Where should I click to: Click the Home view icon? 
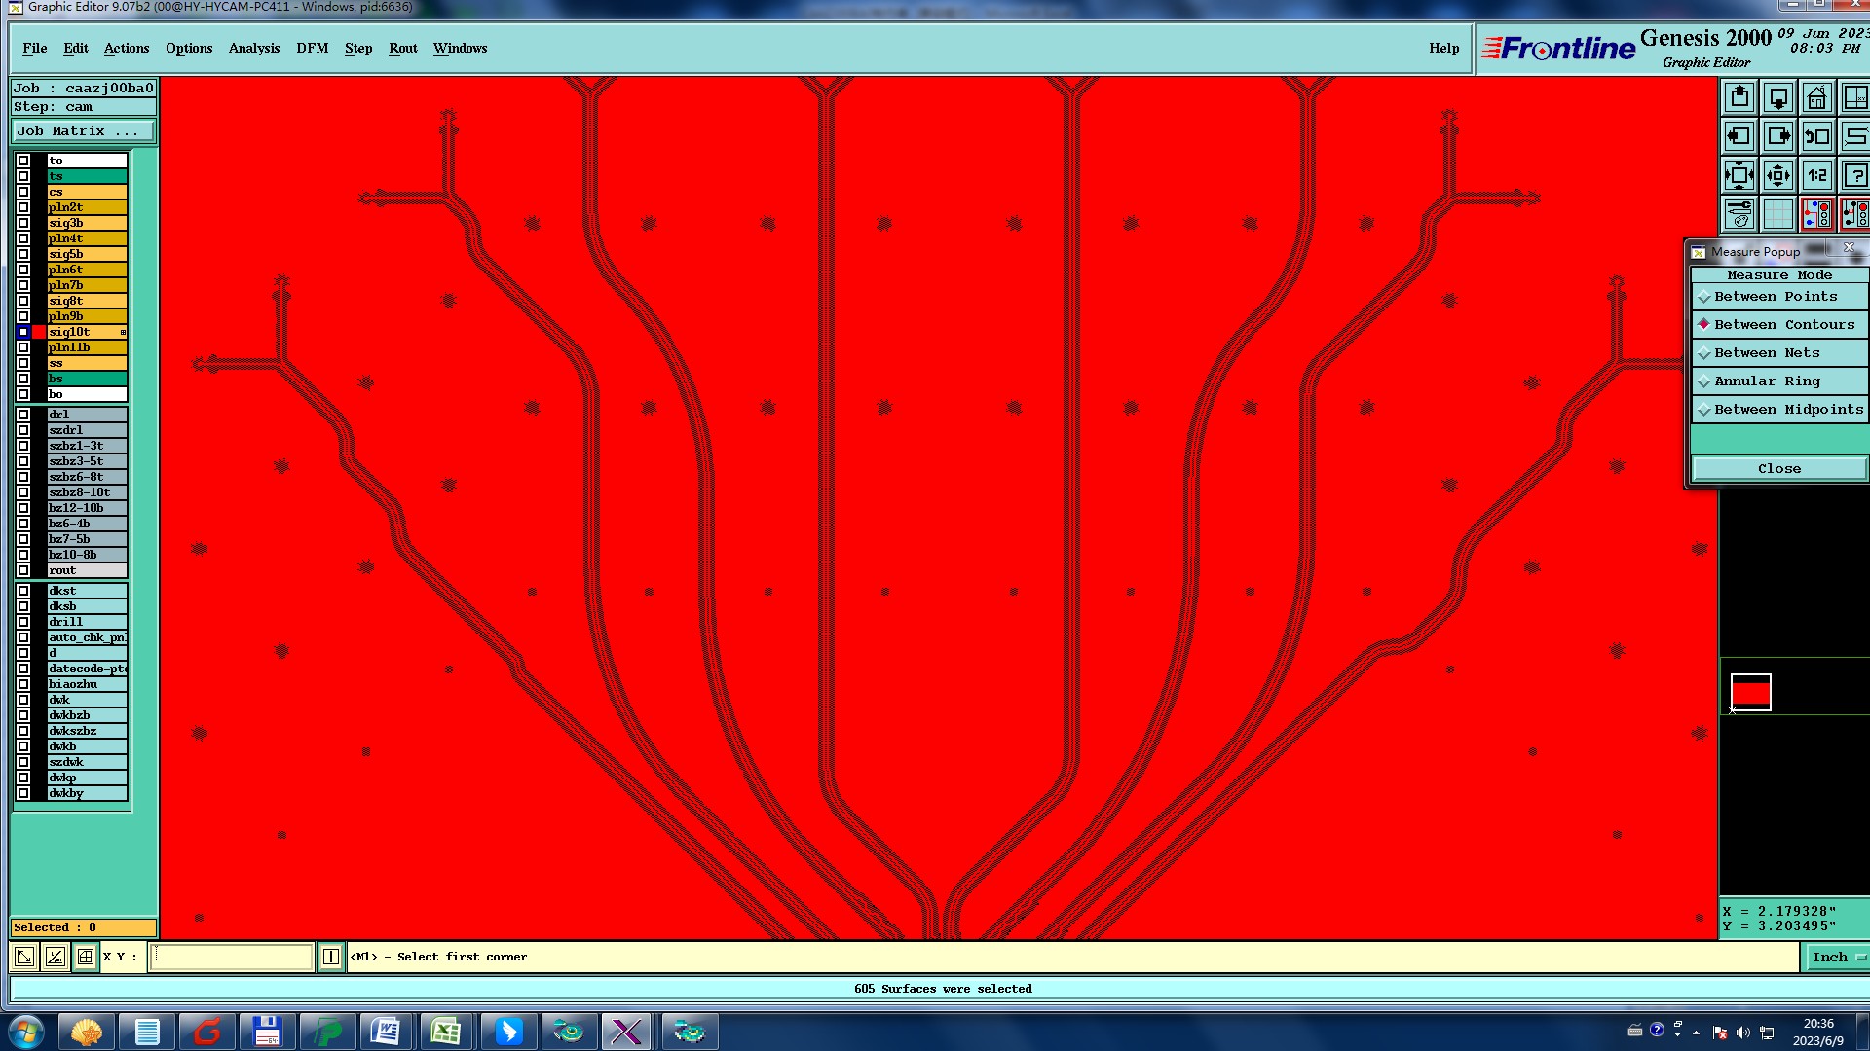[1816, 98]
